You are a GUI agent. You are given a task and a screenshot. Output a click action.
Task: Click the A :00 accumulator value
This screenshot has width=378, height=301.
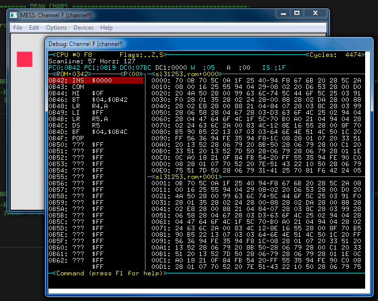pos(238,68)
